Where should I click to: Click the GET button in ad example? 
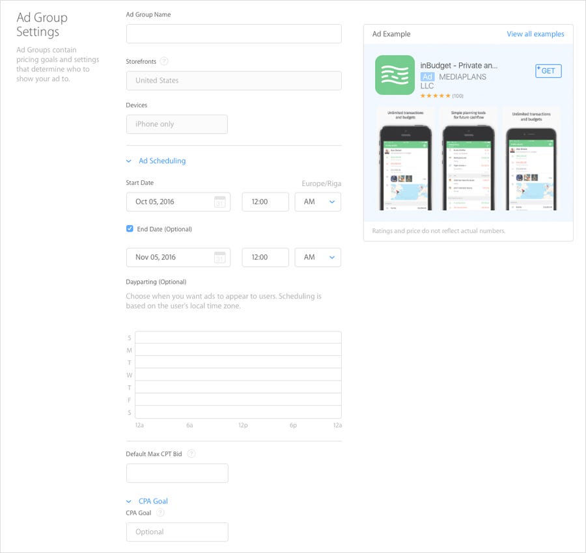(x=548, y=71)
